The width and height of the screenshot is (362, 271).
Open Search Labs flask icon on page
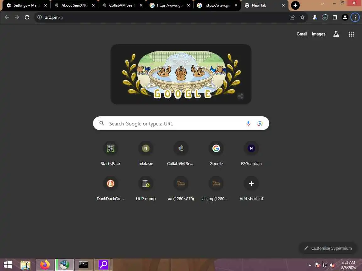pos(336,34)
